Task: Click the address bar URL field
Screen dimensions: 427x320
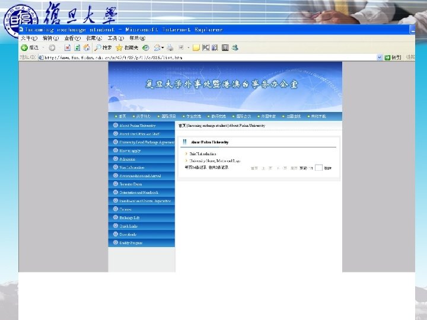Action: pyautogui.click(x=210, y=57)
